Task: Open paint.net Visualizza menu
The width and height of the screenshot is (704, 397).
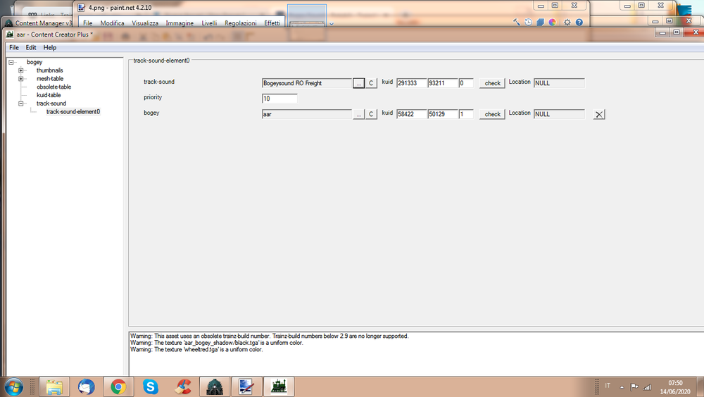Action: coord(145,23)
